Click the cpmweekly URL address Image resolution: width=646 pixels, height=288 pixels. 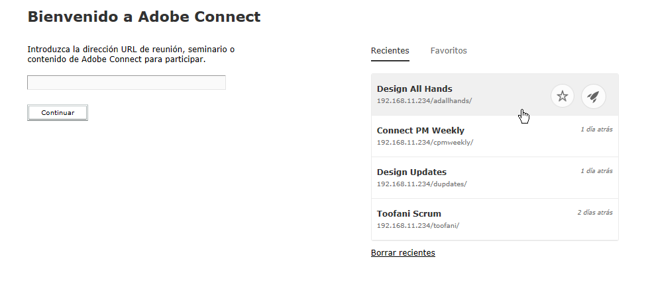[425, 142]
